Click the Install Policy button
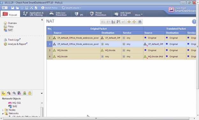 pyautogui.click(x=49, y=8)
